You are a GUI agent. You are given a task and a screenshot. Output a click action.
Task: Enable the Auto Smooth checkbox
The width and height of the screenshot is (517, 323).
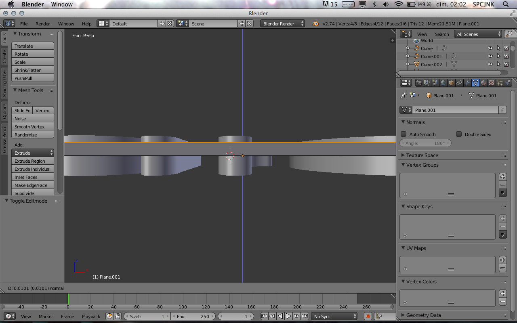(x=404, y=134)
